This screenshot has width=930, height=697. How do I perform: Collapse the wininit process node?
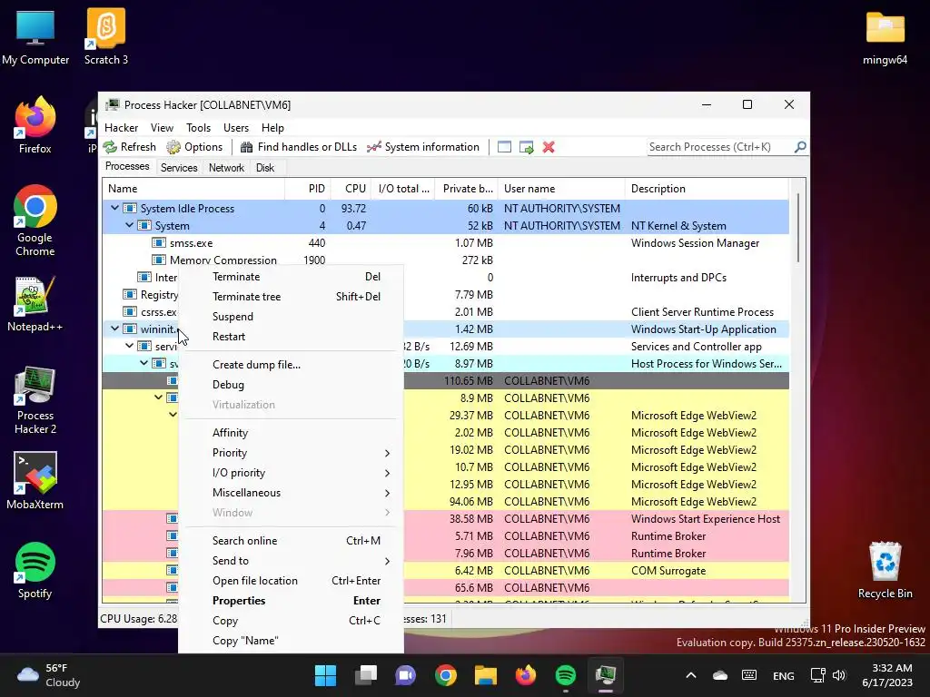coord(114,329)
